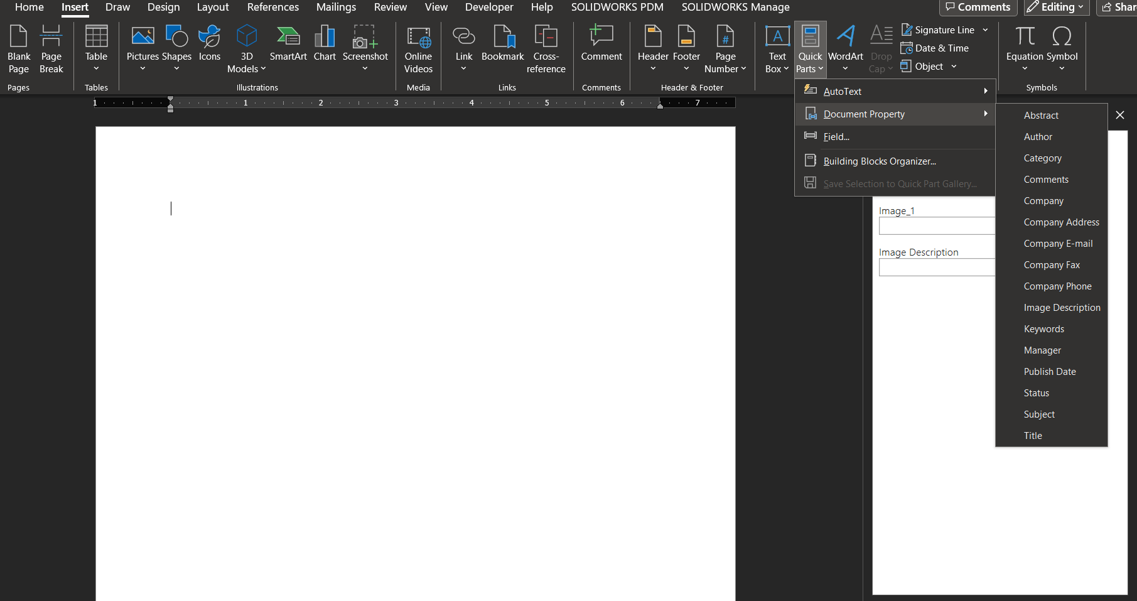
Task: Switch to the Developer tab
Action: pyautogui.click(x=488, y=8)
